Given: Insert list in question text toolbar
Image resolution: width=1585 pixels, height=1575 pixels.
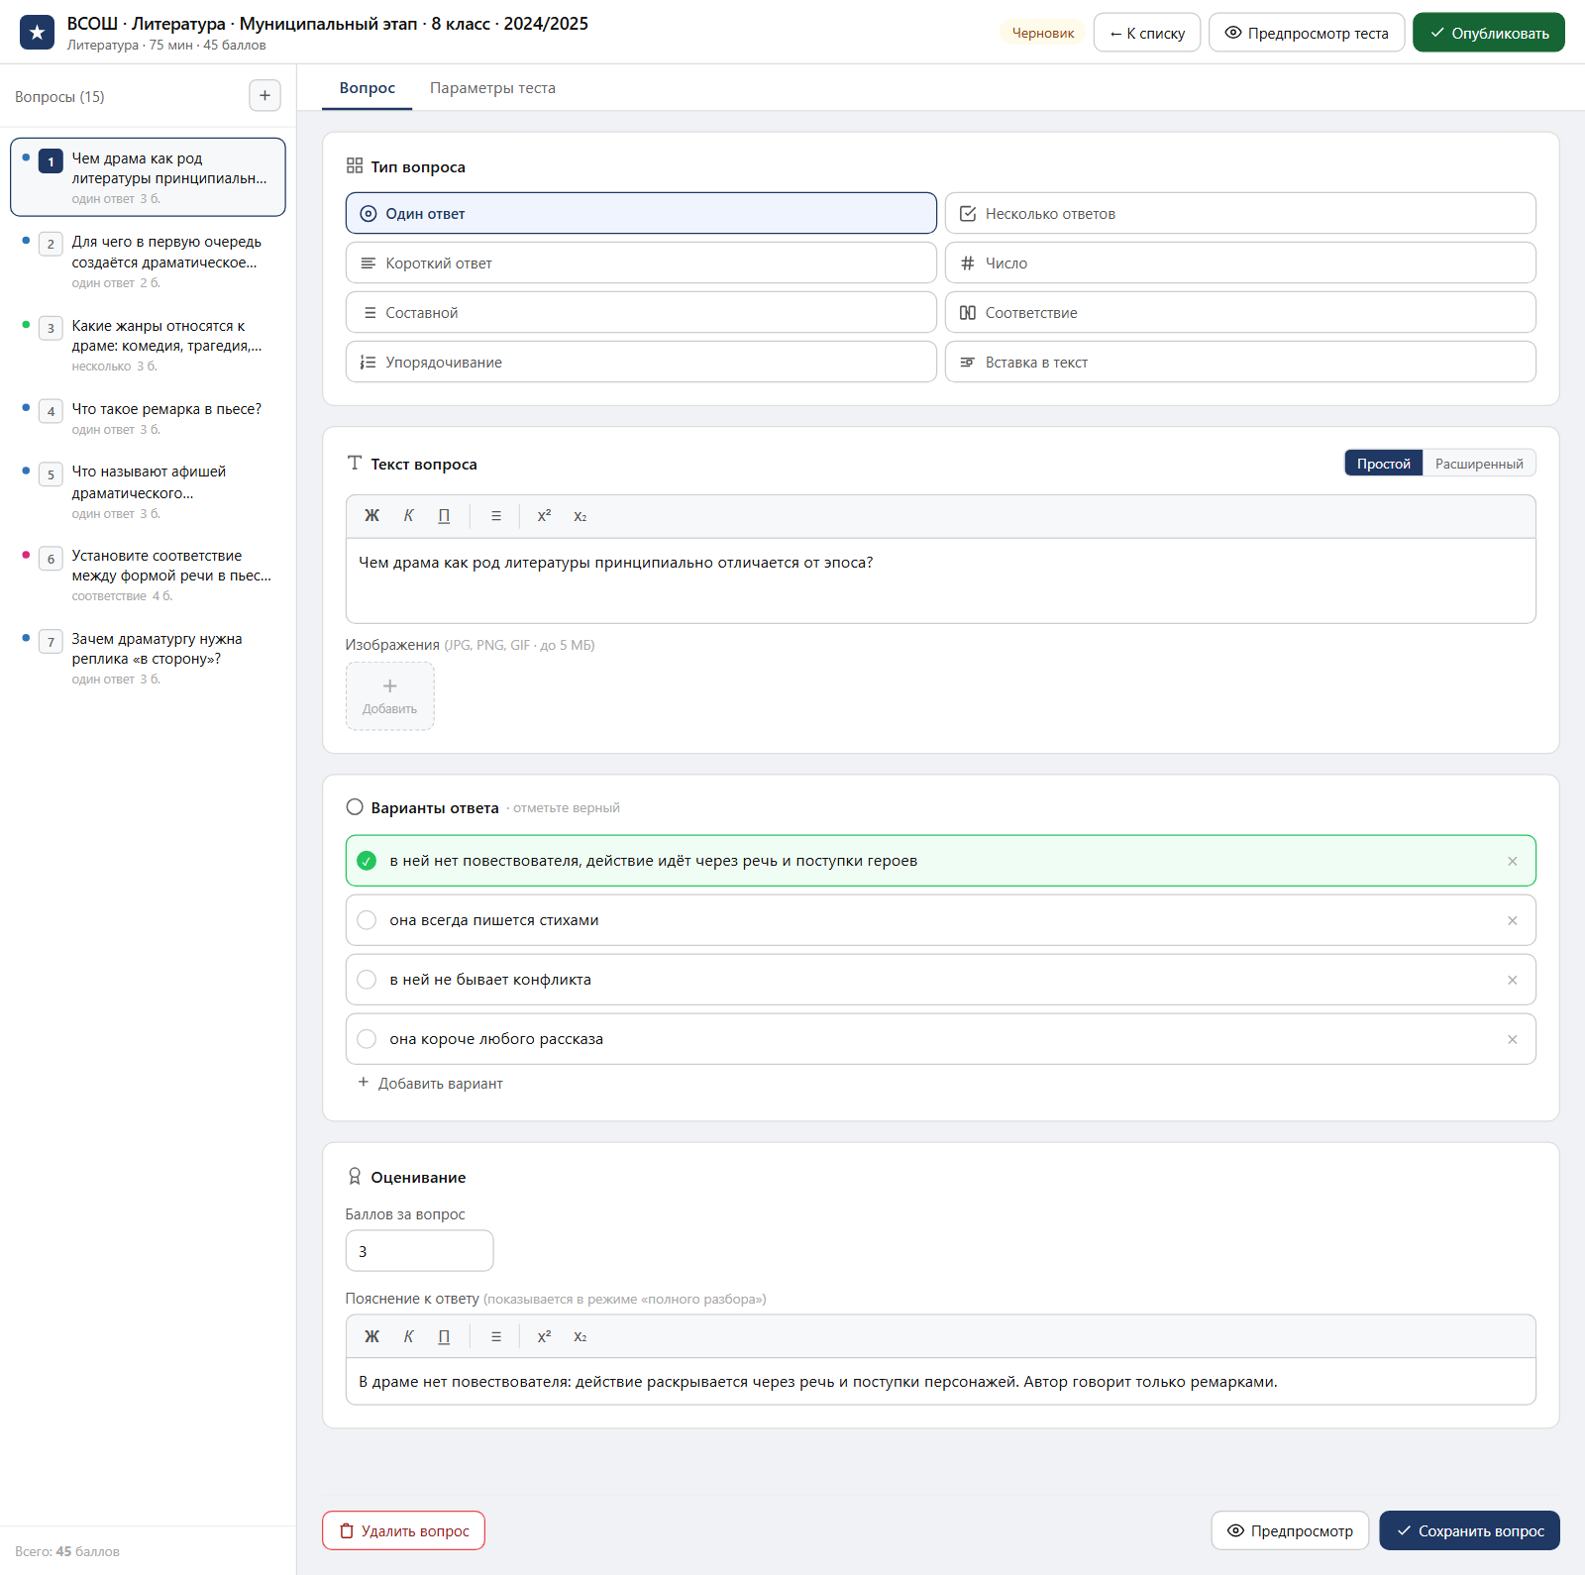Looking at the screenshot, I should (x=496, y=516).
